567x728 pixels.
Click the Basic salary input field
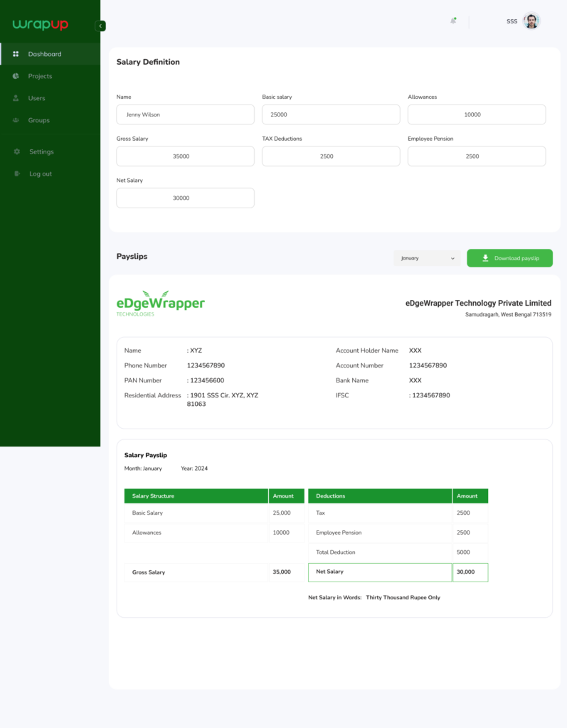point(331,114)
